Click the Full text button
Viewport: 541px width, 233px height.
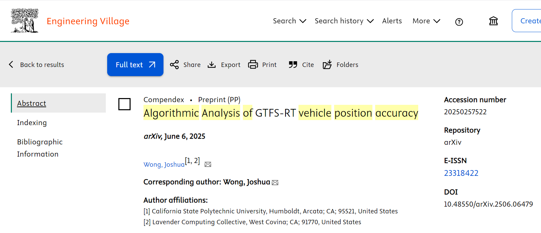135,65
